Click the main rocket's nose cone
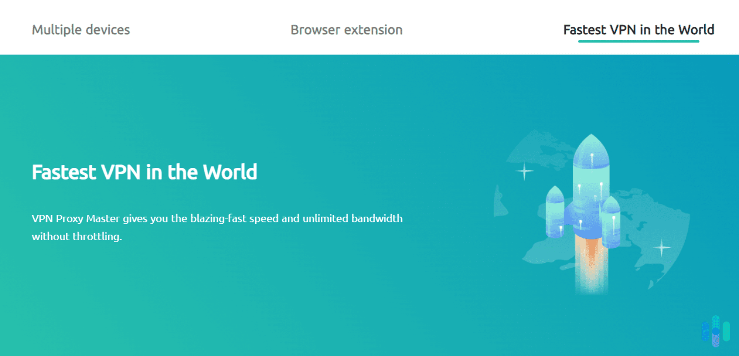The image size is (739, 356). coord(591,148)
